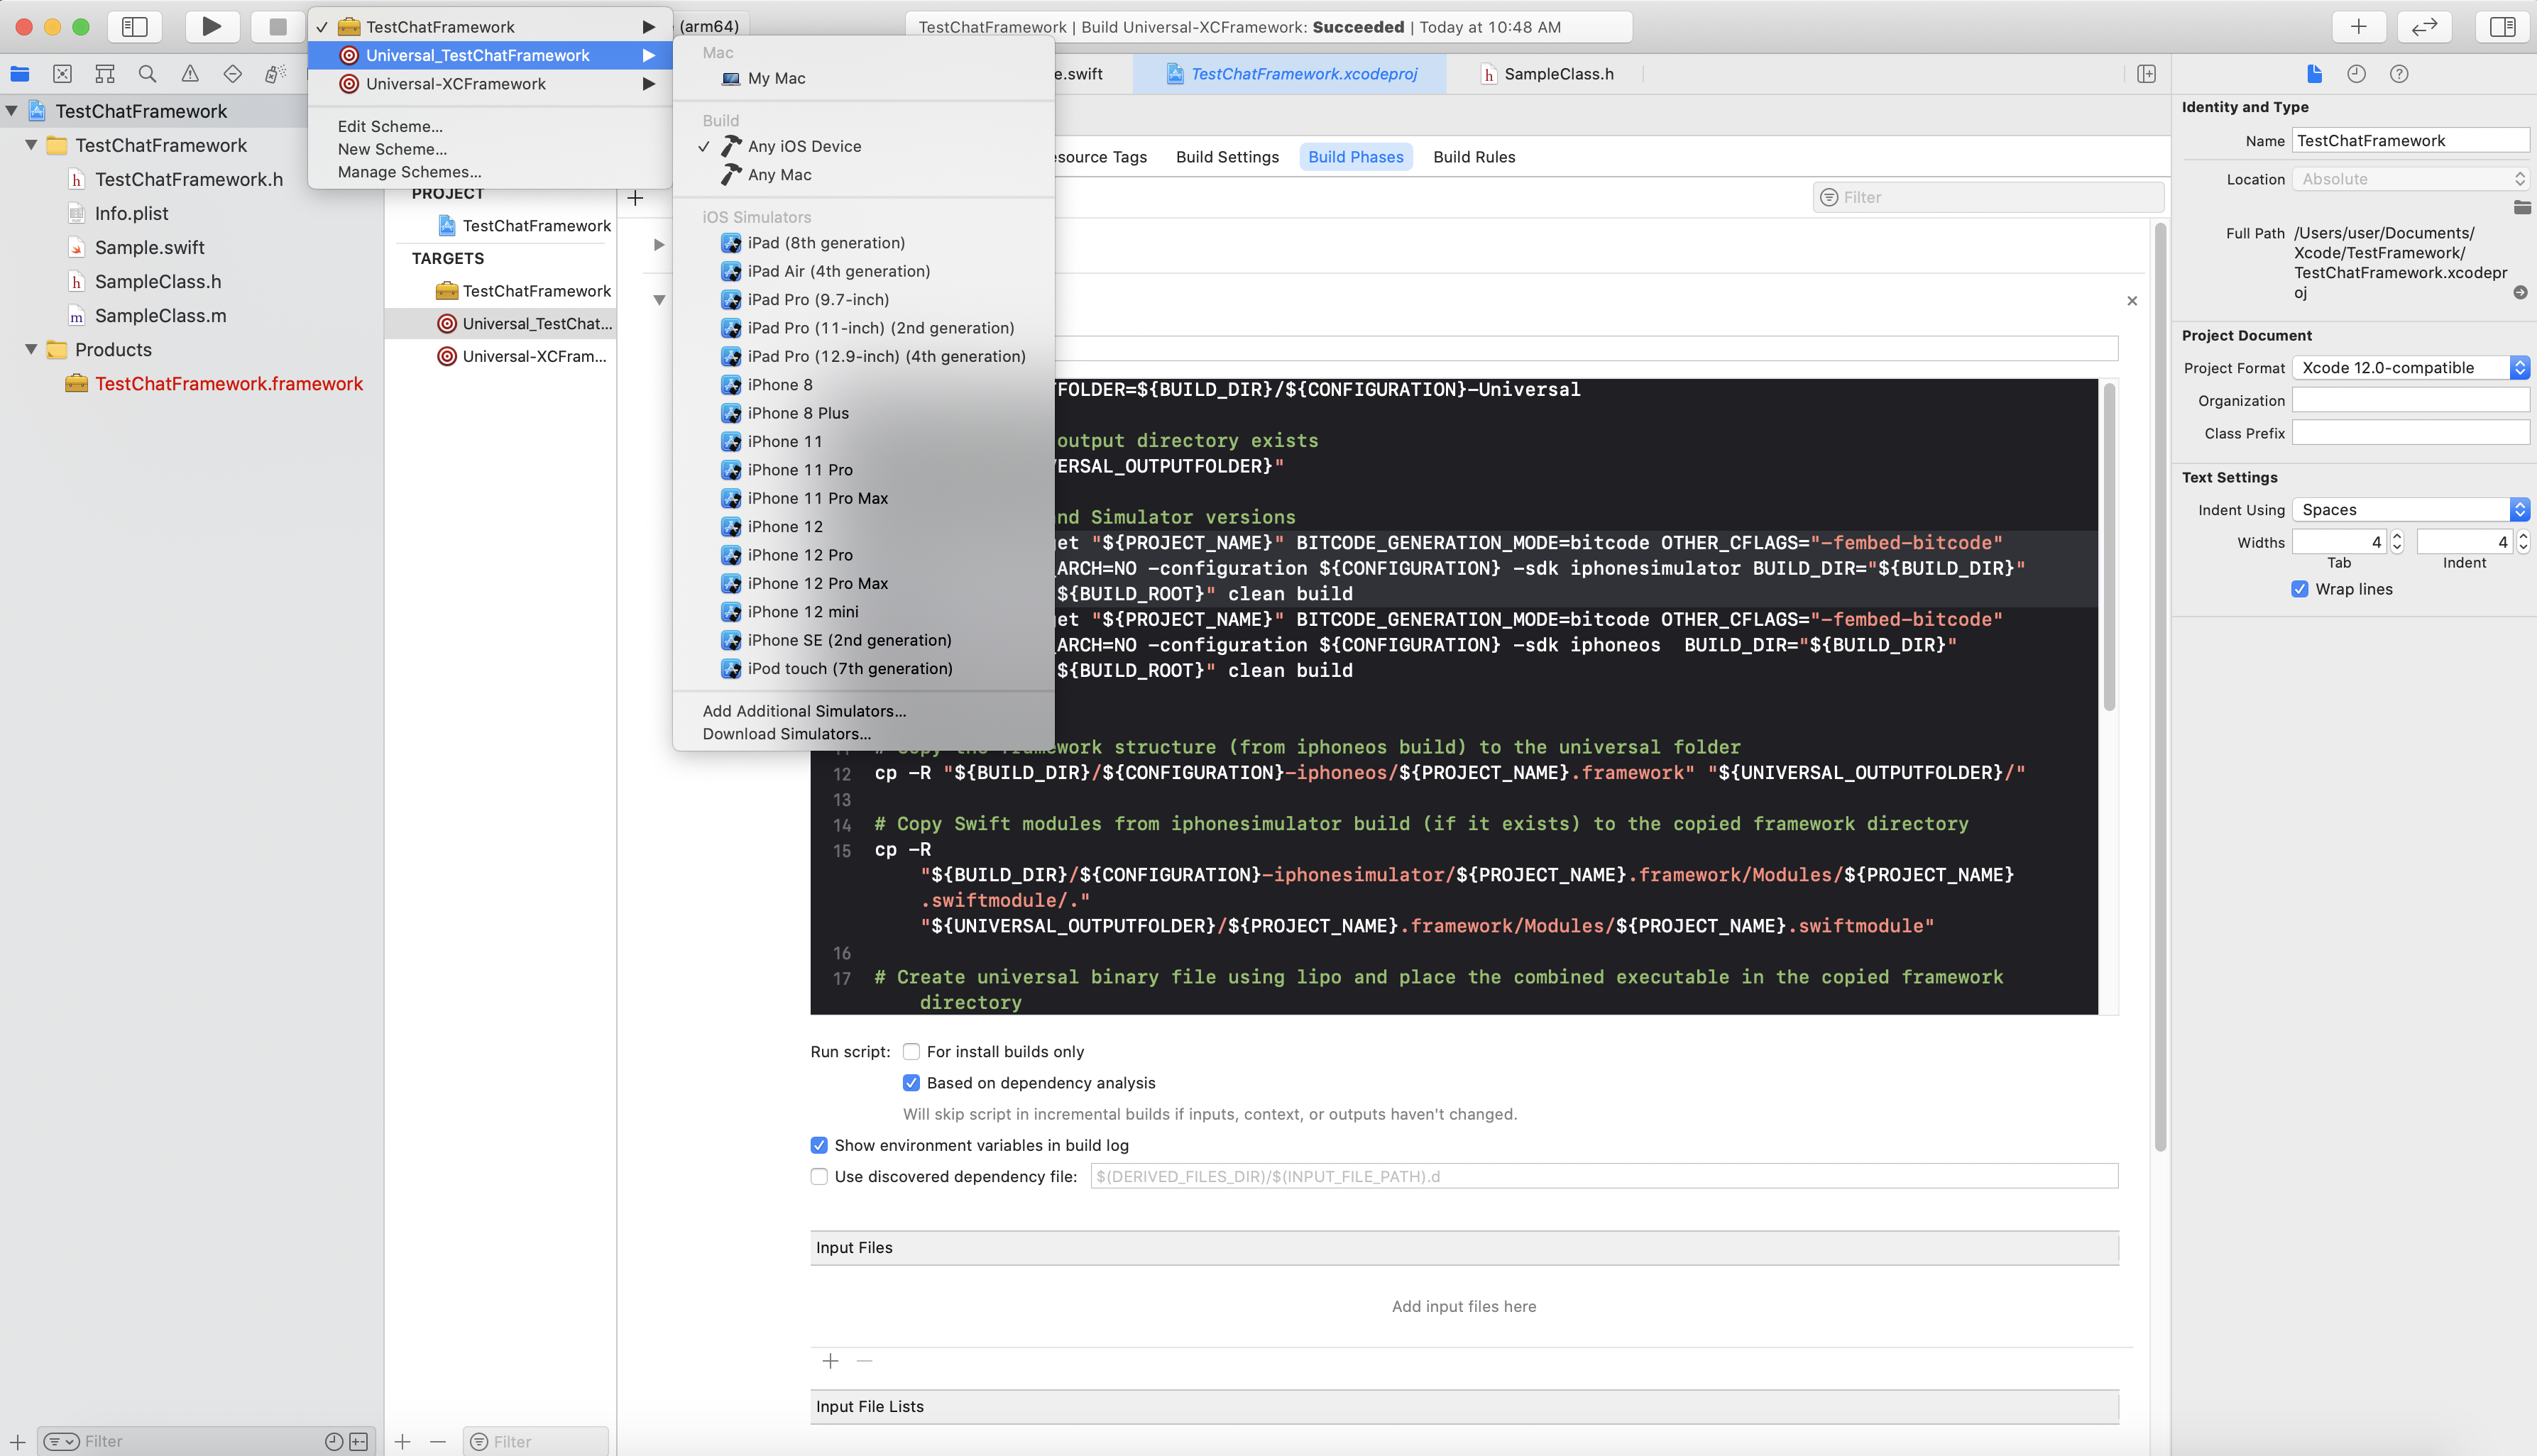The width and height of the screenshot is (2537, 1456).
Task: Open the Quick Help inspector icon
Action: [2398, 73]
